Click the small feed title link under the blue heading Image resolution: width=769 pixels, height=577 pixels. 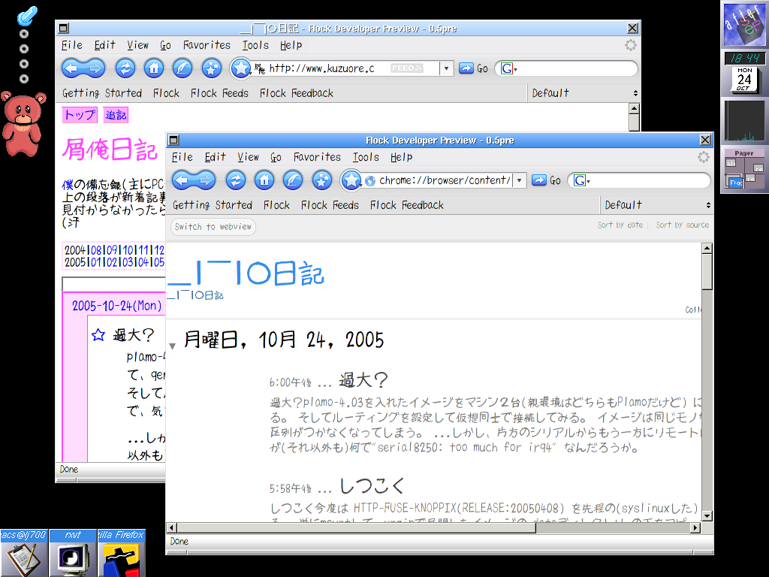coord(195,295)
